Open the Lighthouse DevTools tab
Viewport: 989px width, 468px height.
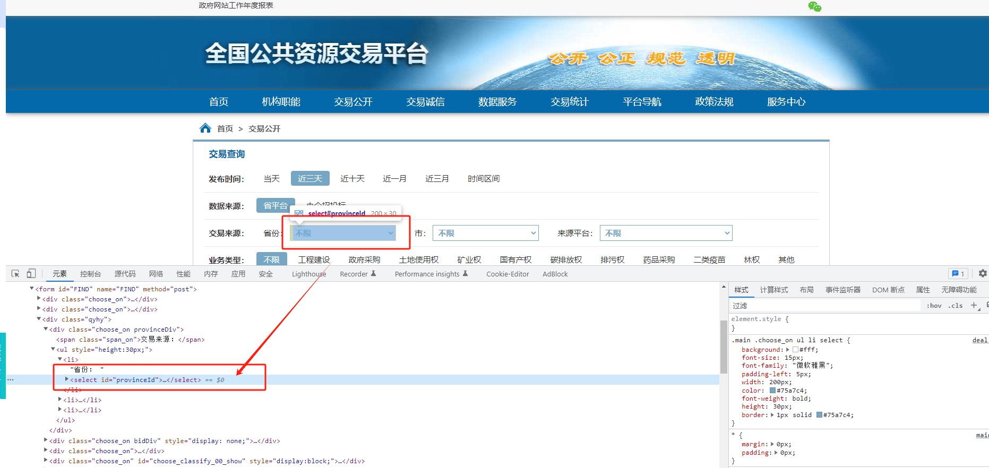point(309,274)
